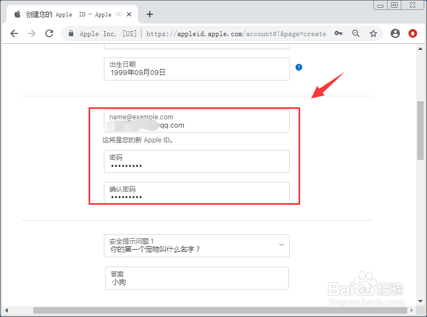Screen dimensions: 427x317
Task: Open the zoom magnifier icon
Action: (356, 33)
